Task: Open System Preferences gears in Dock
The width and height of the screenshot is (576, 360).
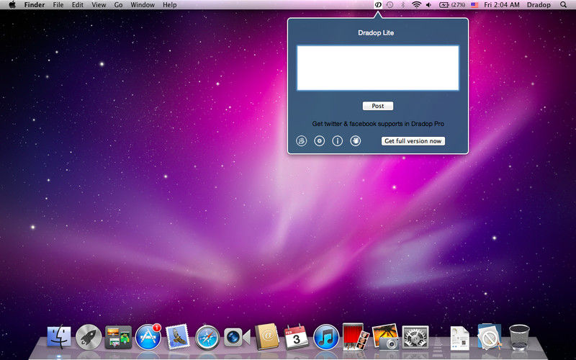Action: click(415, 337)
